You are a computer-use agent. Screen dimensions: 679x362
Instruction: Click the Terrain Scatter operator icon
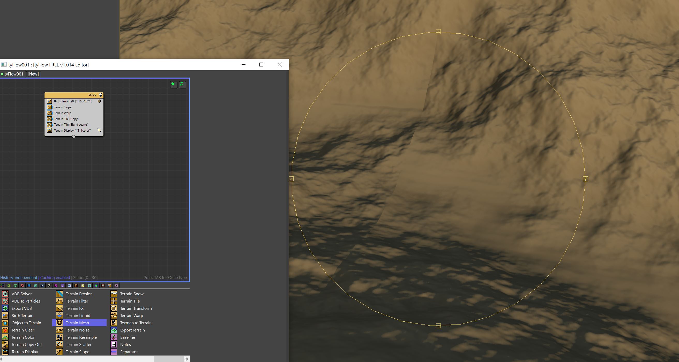[x=59, y=345]
